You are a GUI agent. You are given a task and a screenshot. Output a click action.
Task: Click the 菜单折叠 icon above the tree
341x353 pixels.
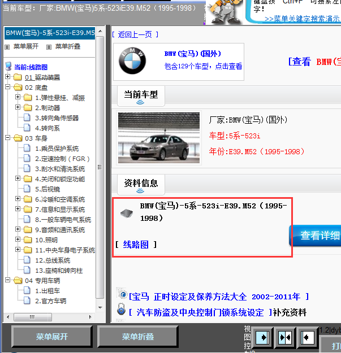click(49, 47)
